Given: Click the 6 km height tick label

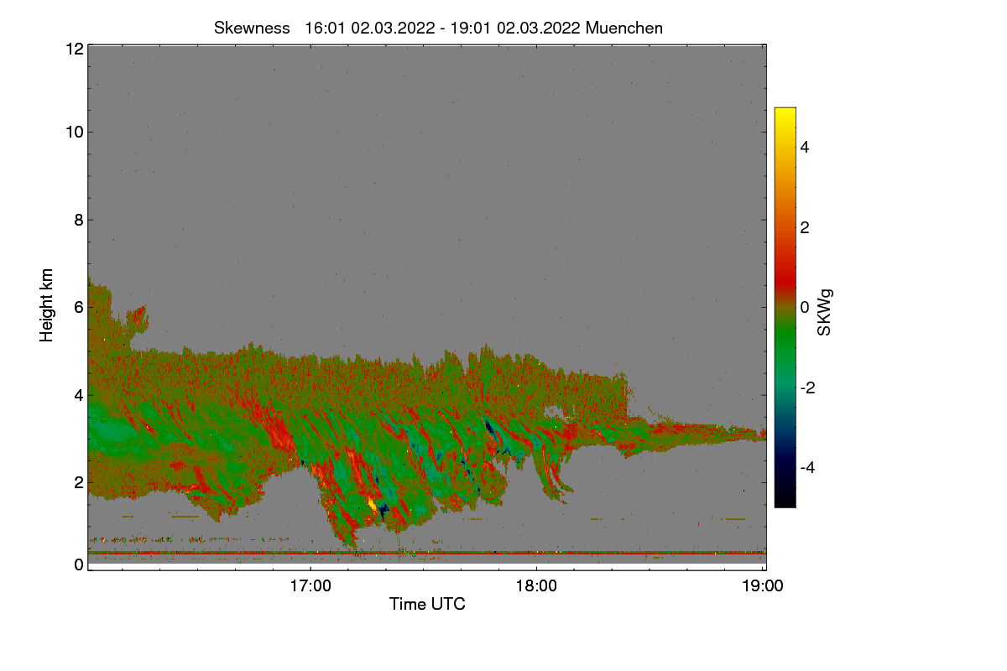Looking at the screenshot, I should point(78,307).
